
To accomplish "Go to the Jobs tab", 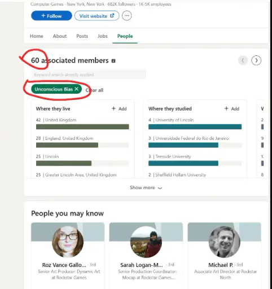I will click(103, 36).
